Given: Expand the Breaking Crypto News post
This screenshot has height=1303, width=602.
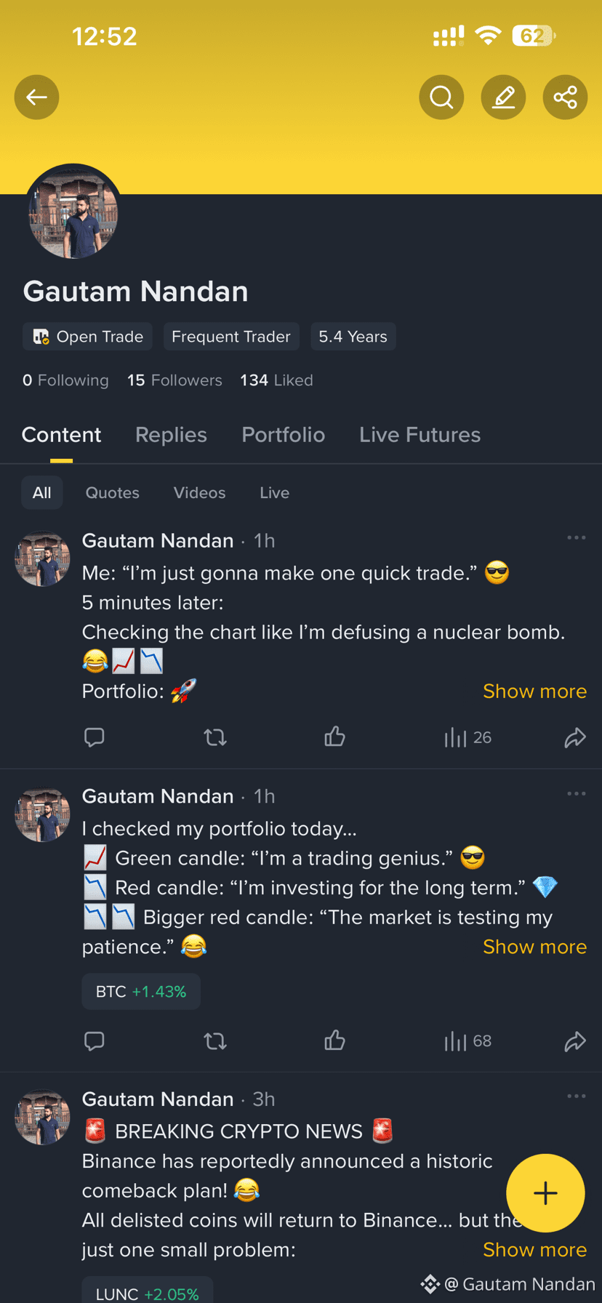Looking at the screenshot, I should [534, 1249].
